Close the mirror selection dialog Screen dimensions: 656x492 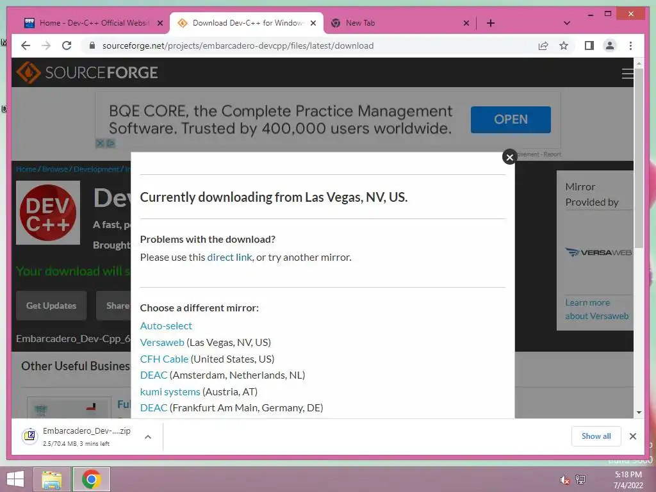[x=509, y=157]
